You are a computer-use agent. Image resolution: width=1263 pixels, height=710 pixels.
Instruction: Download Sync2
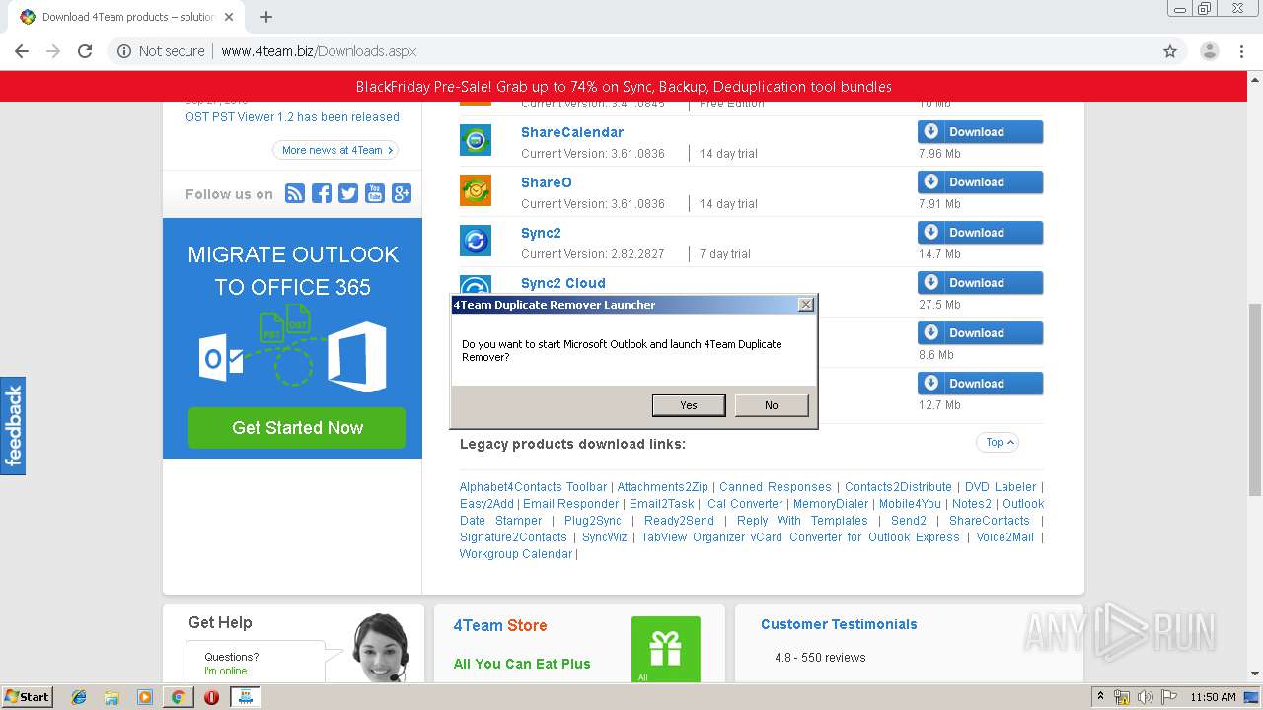point(980,233)
